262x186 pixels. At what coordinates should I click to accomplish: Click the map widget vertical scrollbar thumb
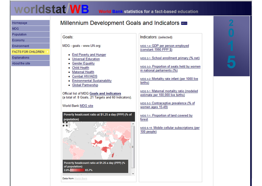point(133,147)
